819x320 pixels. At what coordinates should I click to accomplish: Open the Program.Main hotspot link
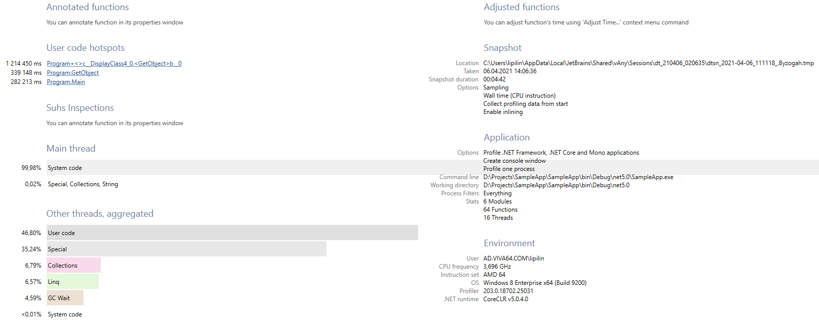pyautogui.click(x=66, y=82)
